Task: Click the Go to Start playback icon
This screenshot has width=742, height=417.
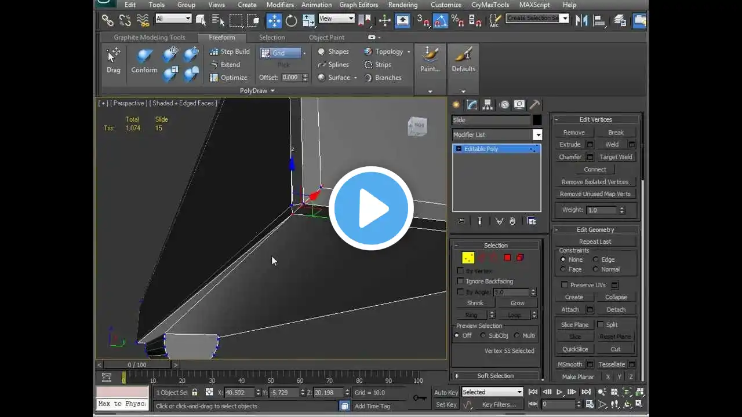Action: click(533, 392)
